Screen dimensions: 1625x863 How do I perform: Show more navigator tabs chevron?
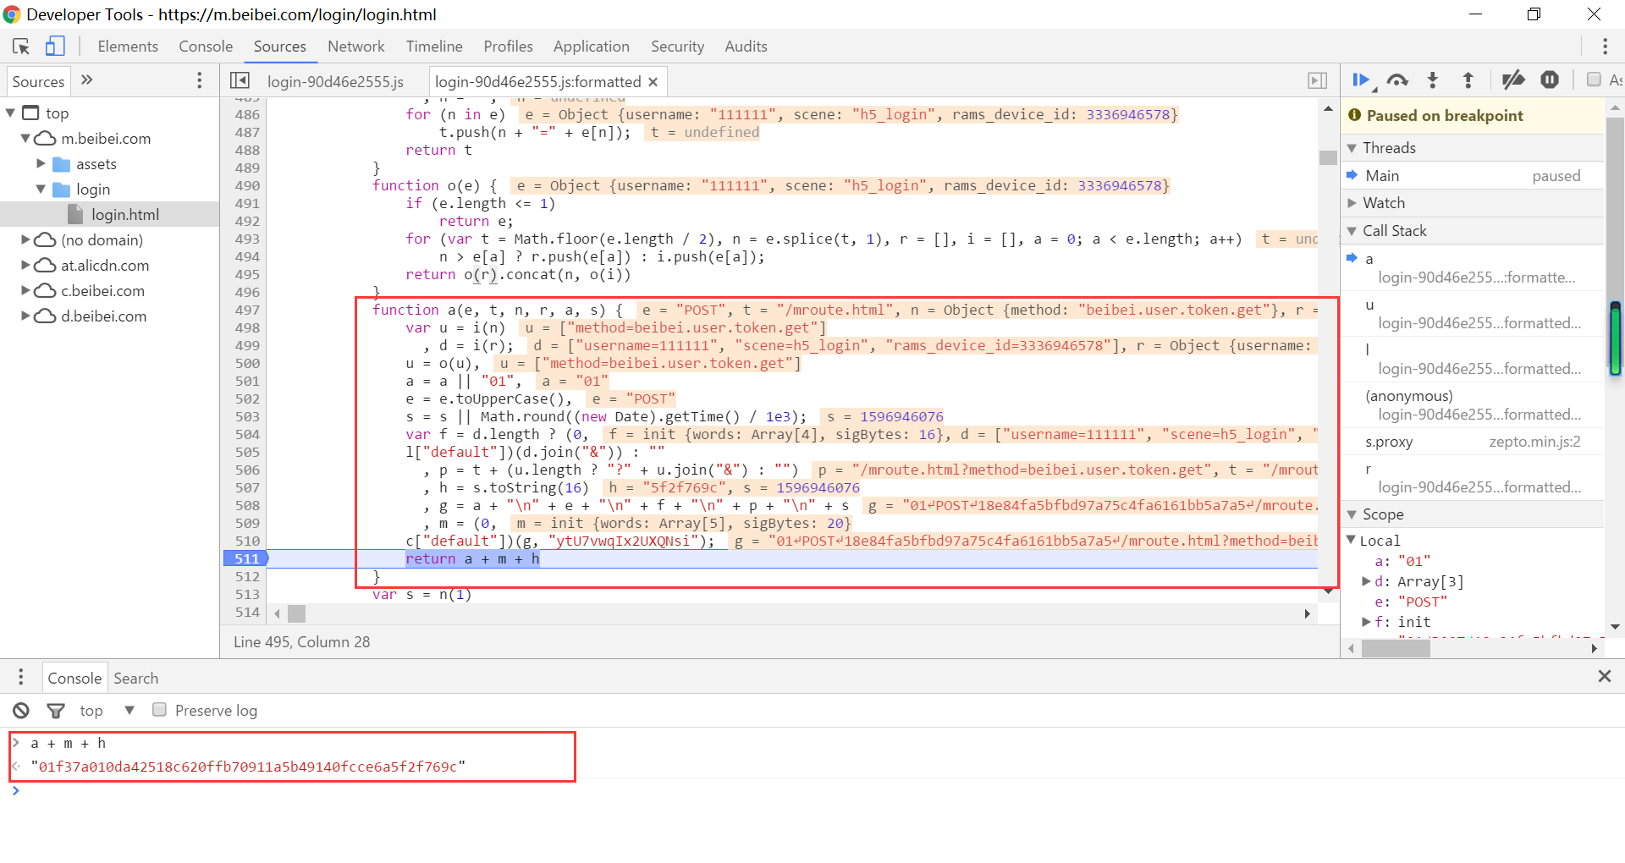[x=86, y=80]
